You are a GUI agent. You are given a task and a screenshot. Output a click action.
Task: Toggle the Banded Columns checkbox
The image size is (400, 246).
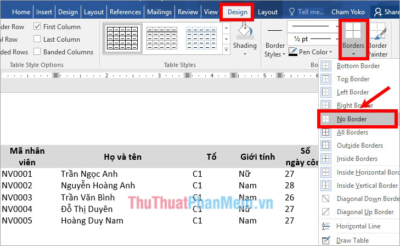(37, 52)
